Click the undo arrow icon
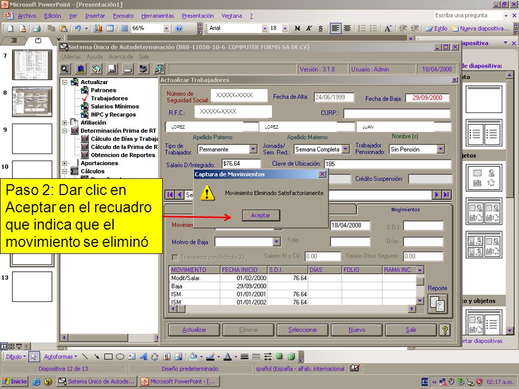519x389 pixels. [x=78, y=29]
